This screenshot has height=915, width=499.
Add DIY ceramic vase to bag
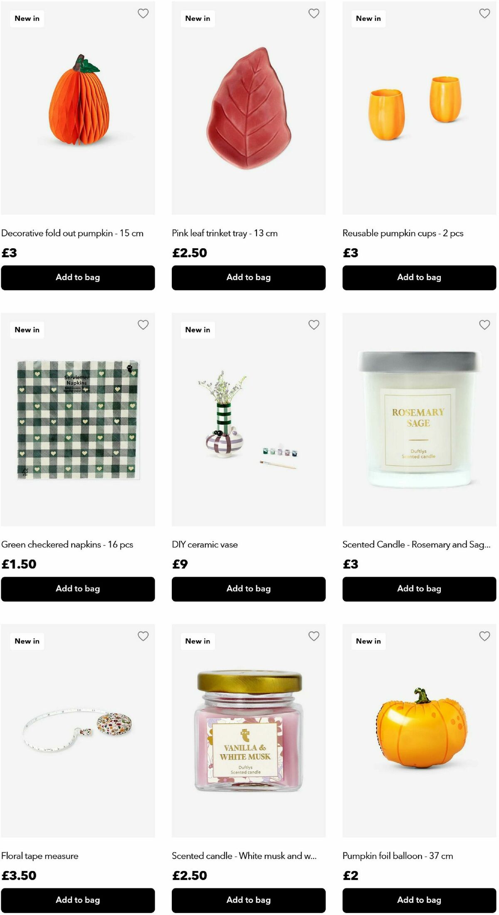click(249, 589)
